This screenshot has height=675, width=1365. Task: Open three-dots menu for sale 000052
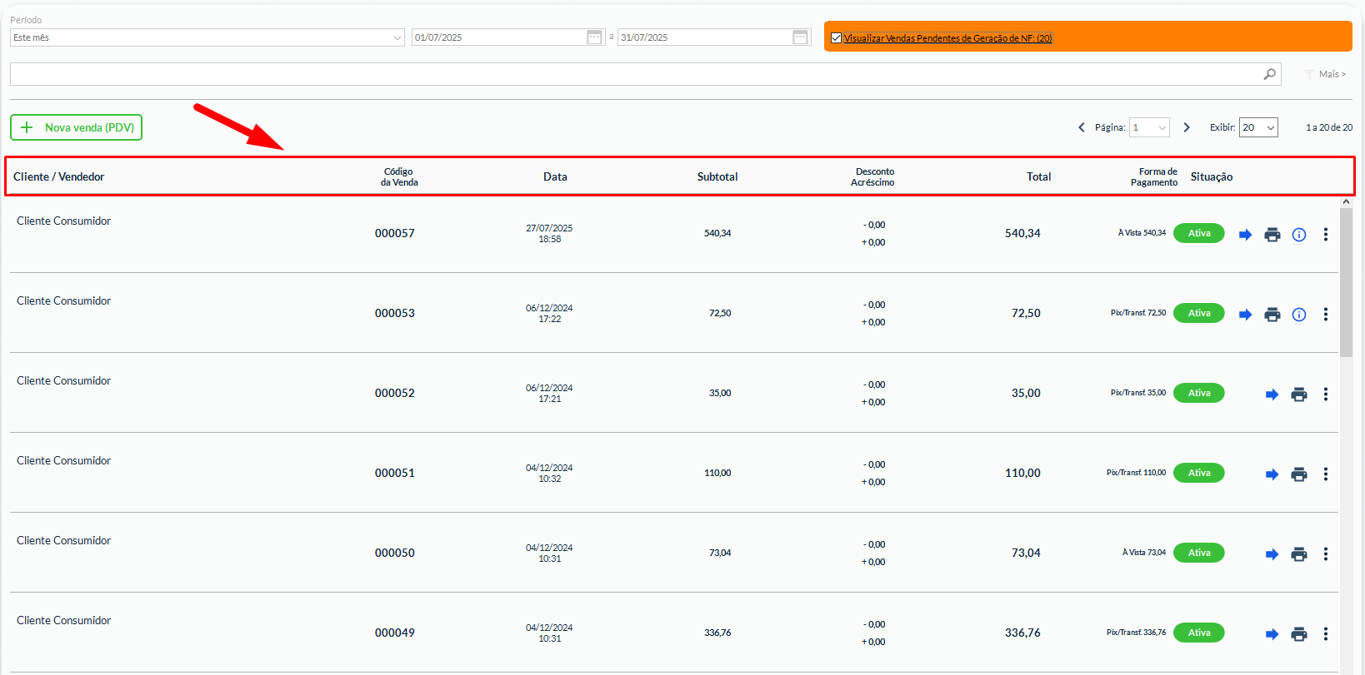(1325, 395)
